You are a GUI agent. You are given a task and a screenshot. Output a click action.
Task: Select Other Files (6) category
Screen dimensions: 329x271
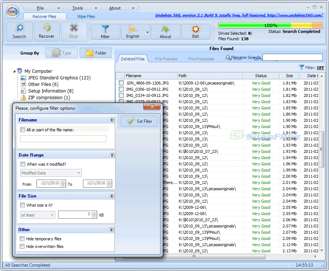[43, 84]
